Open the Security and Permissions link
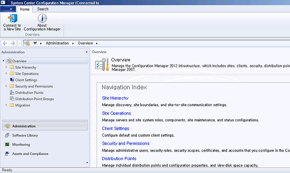Viewport: 290px width, 173px height. (126, 144)
